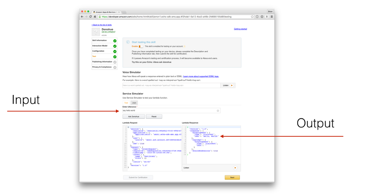The width and height of the screenshot is (378, 196).
Task: Click green checkmark beside Skill Information
Action: pos(115,41)
